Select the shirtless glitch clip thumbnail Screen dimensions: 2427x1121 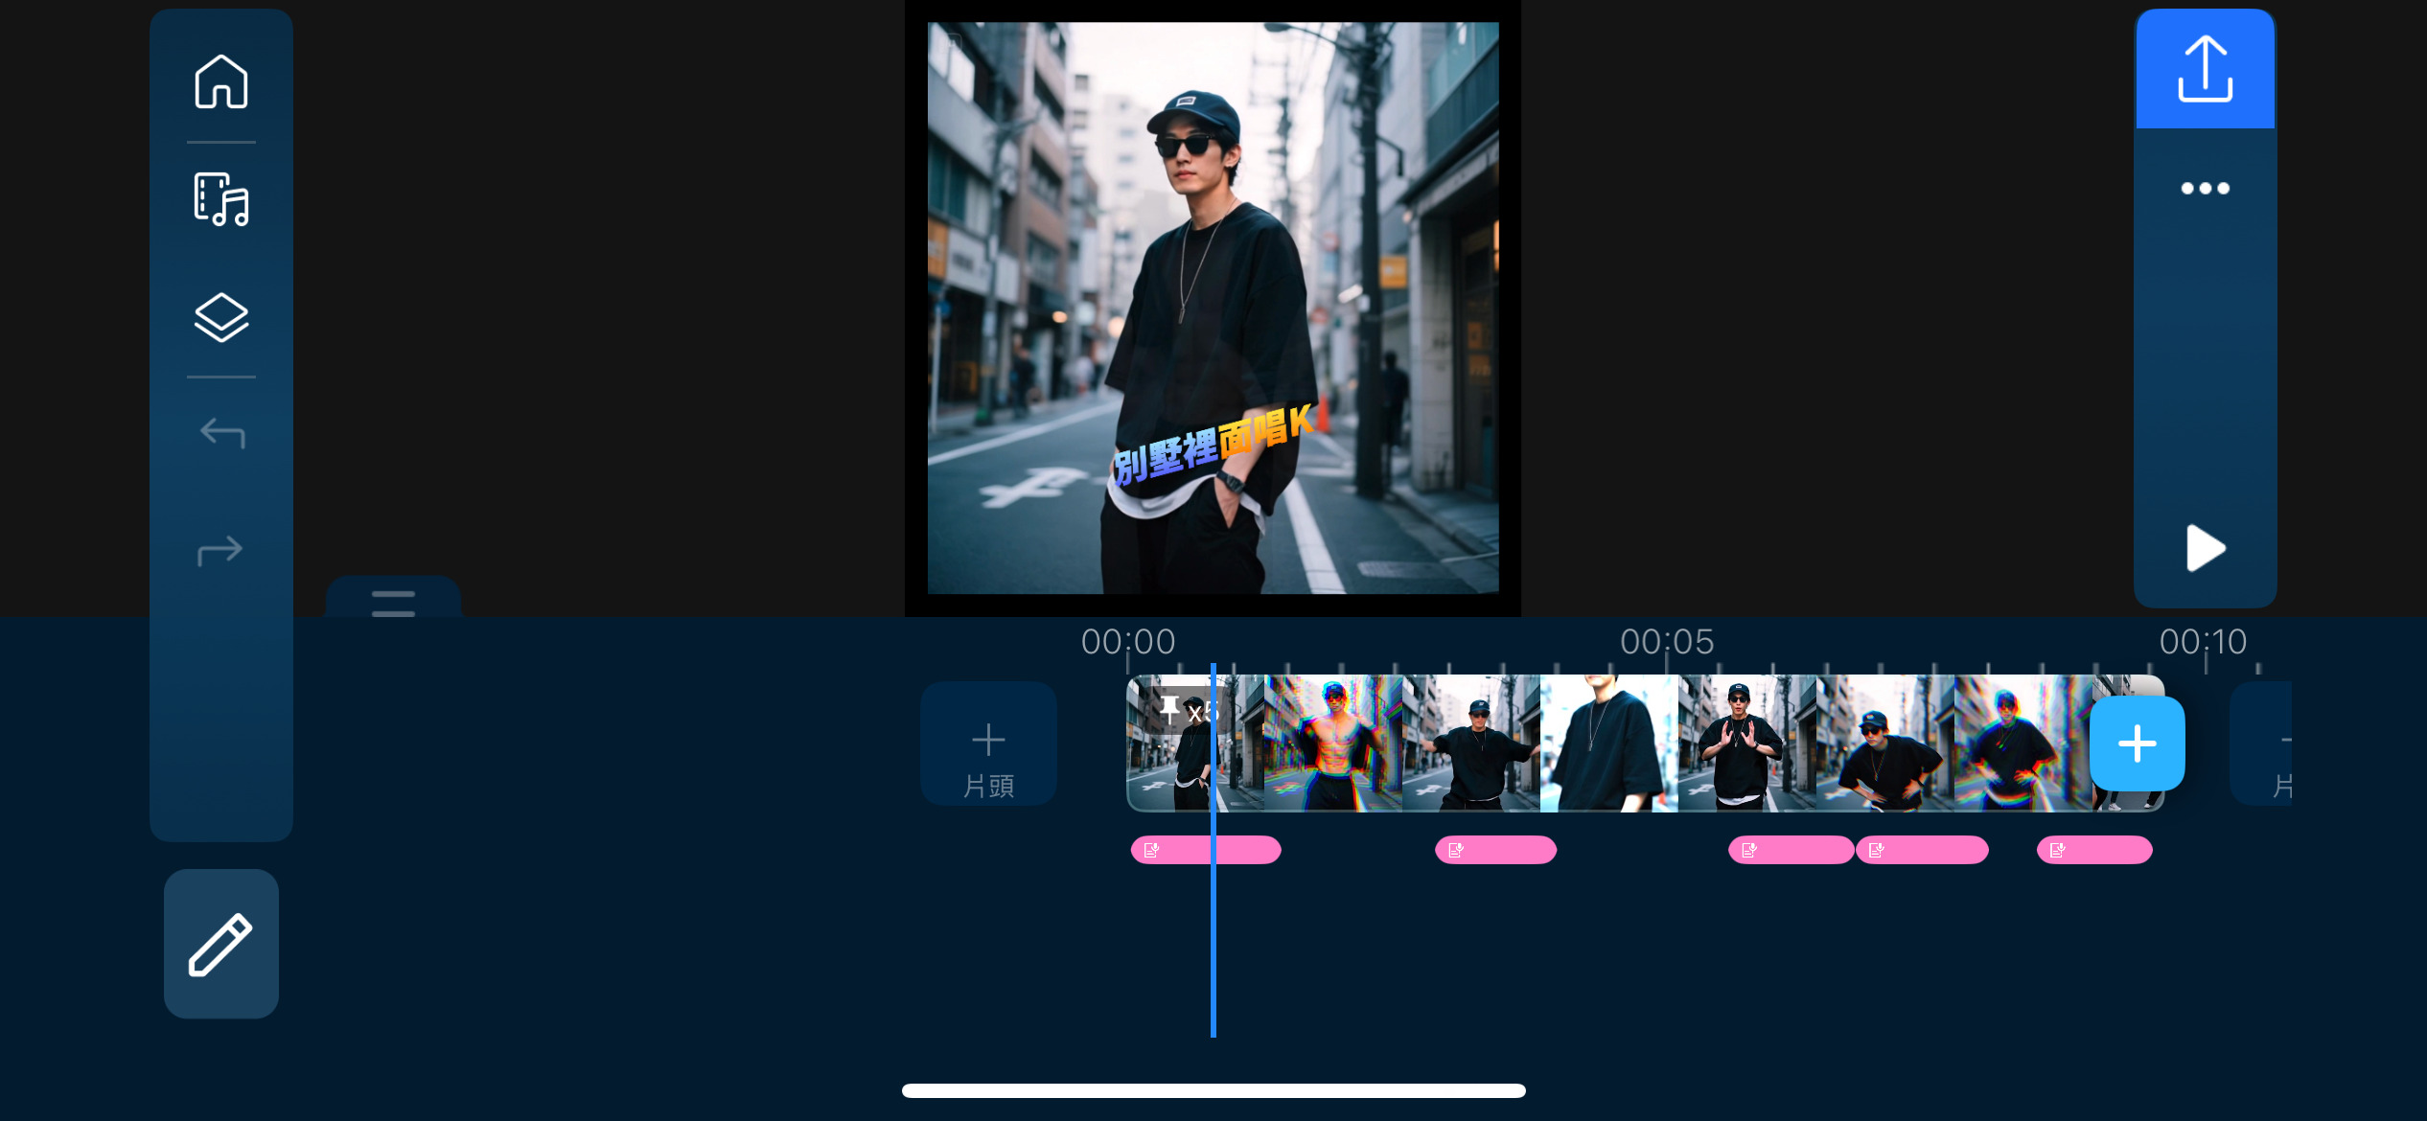point(1332,744)
